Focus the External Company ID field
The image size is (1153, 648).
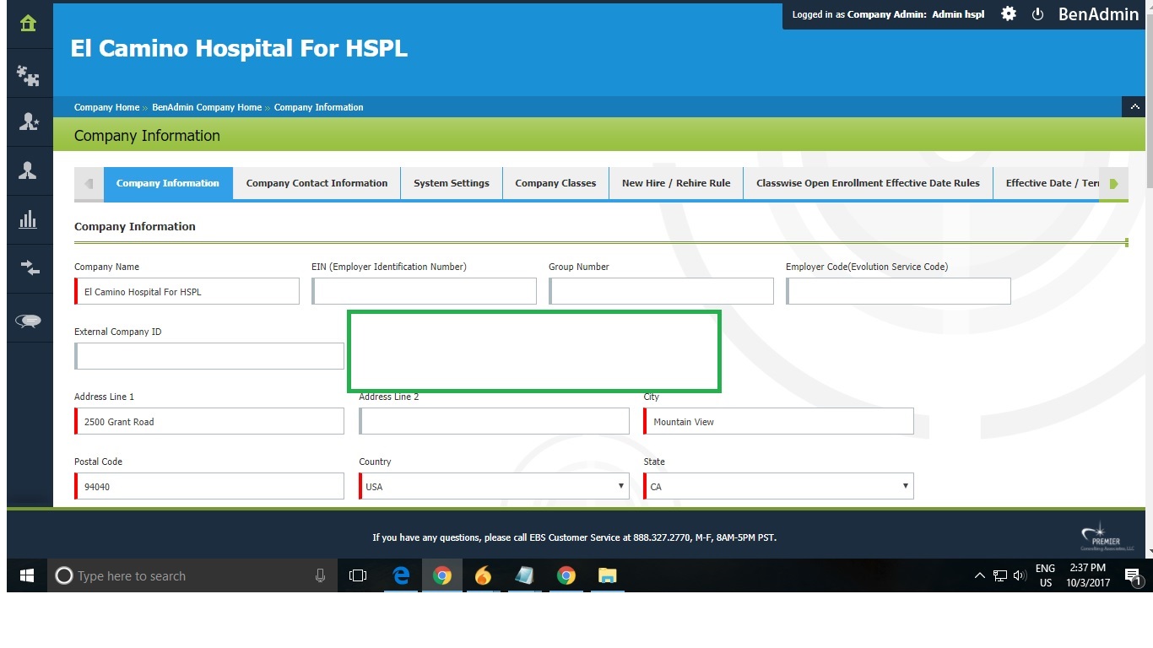[209, 356]
